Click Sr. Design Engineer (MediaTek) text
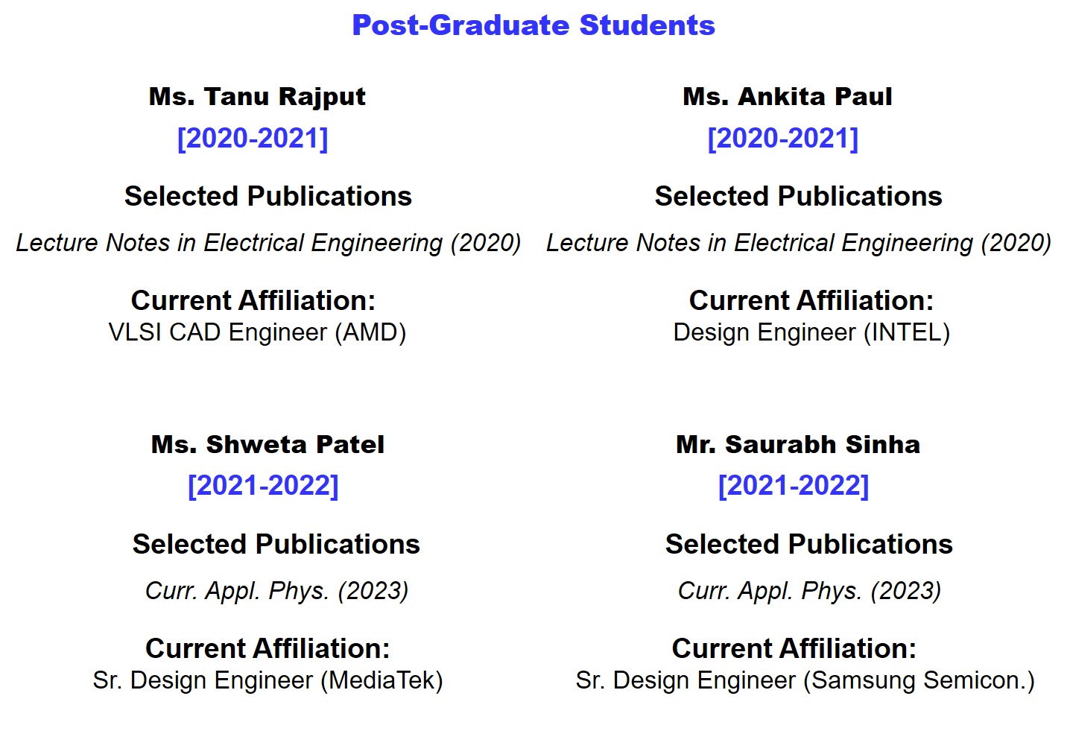The image size is (1067, 731). pyautogui.click(x=267, y=680)
